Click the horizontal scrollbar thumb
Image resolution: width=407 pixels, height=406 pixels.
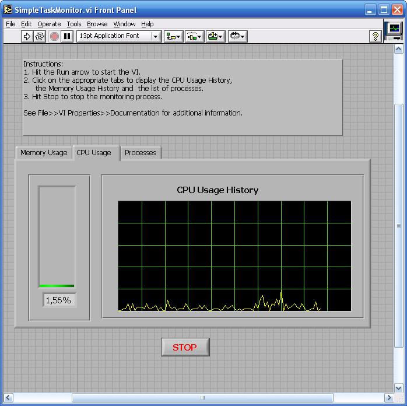tap(202, 397)
